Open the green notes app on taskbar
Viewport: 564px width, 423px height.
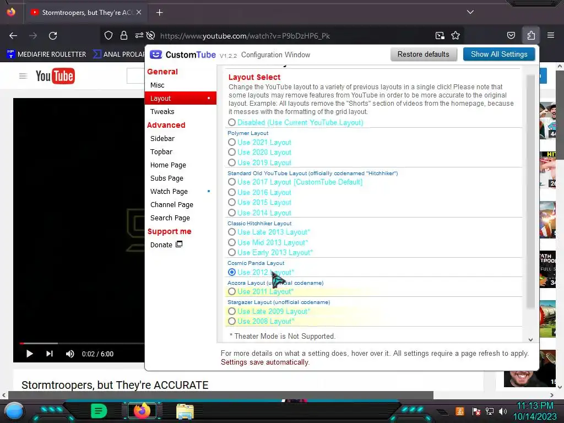pyautogui.click(x=99, y=411)
